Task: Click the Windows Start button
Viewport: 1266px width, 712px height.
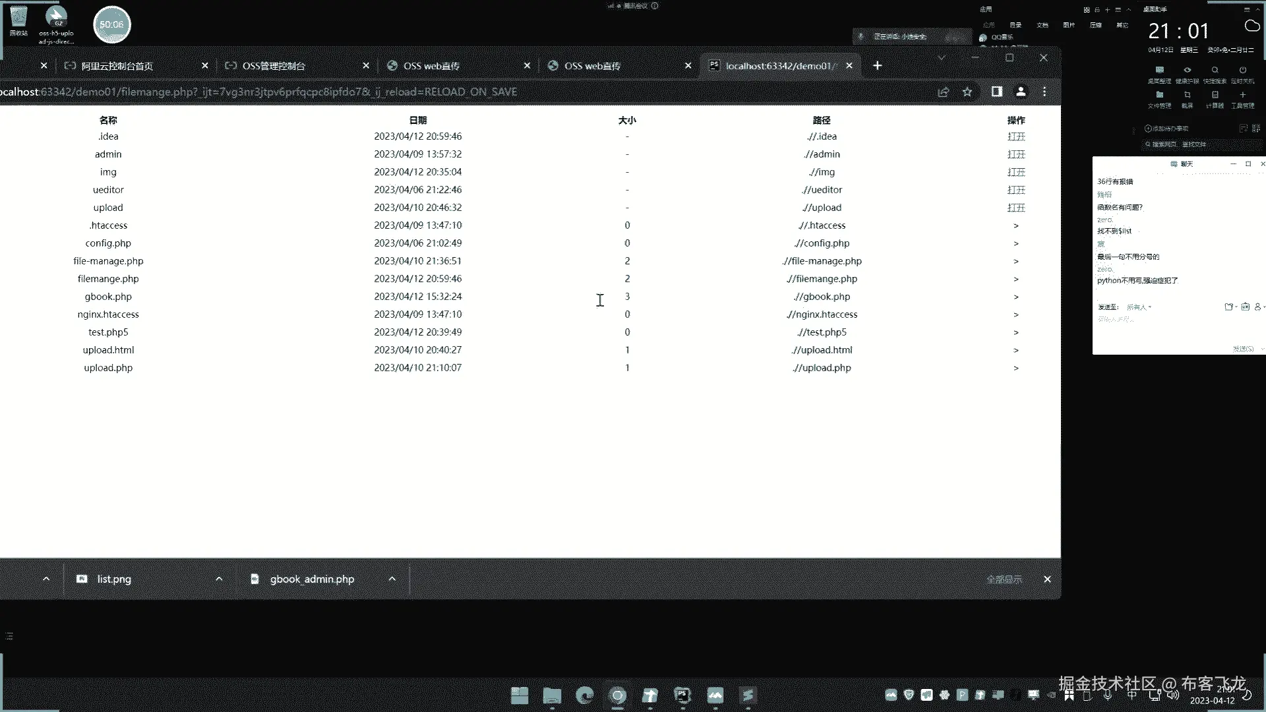Action: click(x=520, y=696)
